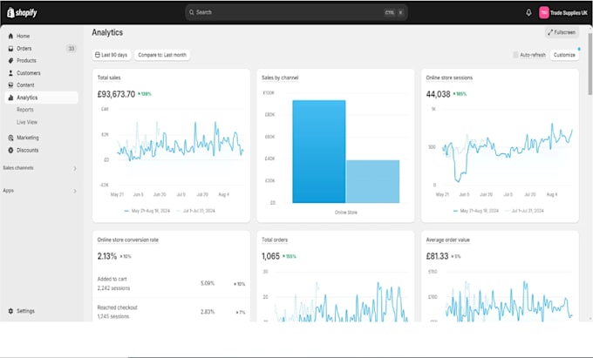Click Online Store axis label under bars
Image resolution: width=593 pixels, height=358 pixels.
345,213
